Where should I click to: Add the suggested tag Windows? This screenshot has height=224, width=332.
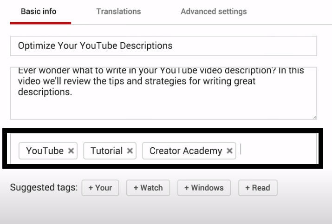pos(204,188)
